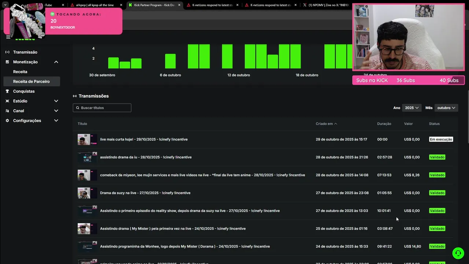Open the Ano 2025 dropdown

411,108
